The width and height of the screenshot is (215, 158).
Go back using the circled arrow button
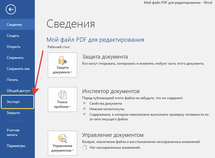tap(11, 9)
